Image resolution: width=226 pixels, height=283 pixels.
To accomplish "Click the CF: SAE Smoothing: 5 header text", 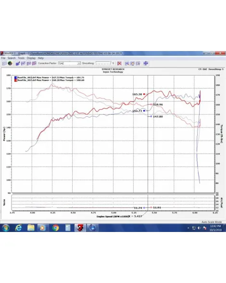I will [x=211, y=69].
